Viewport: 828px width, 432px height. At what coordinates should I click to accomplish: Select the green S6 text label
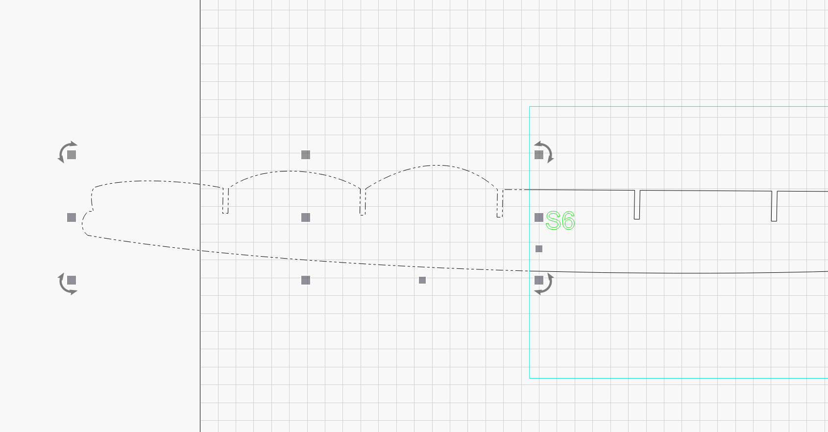coord(560,221)
